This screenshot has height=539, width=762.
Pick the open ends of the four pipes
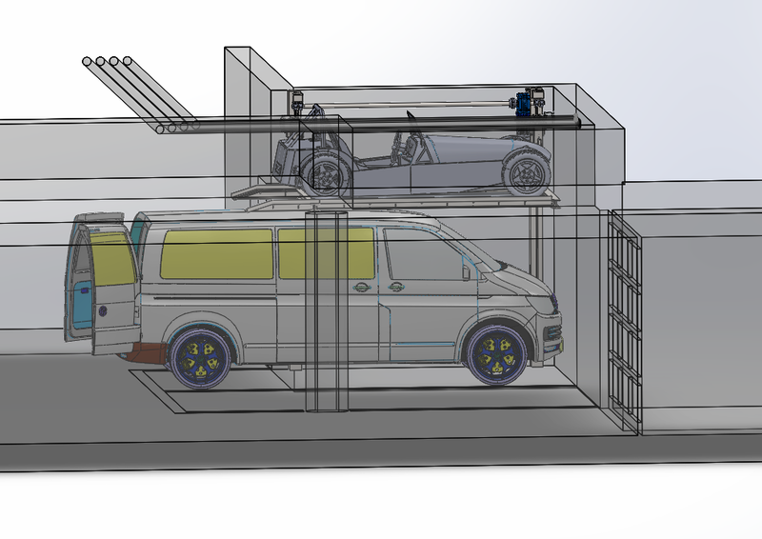pyautogui.click(x=107, y=62)
